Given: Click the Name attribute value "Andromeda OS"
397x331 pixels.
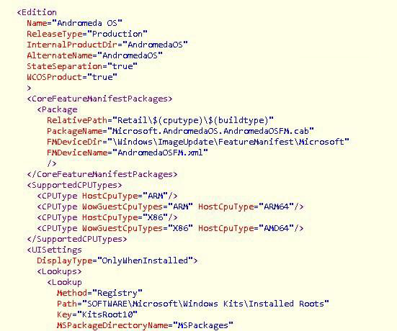Looking at the screenshot, I should (87, 23).
